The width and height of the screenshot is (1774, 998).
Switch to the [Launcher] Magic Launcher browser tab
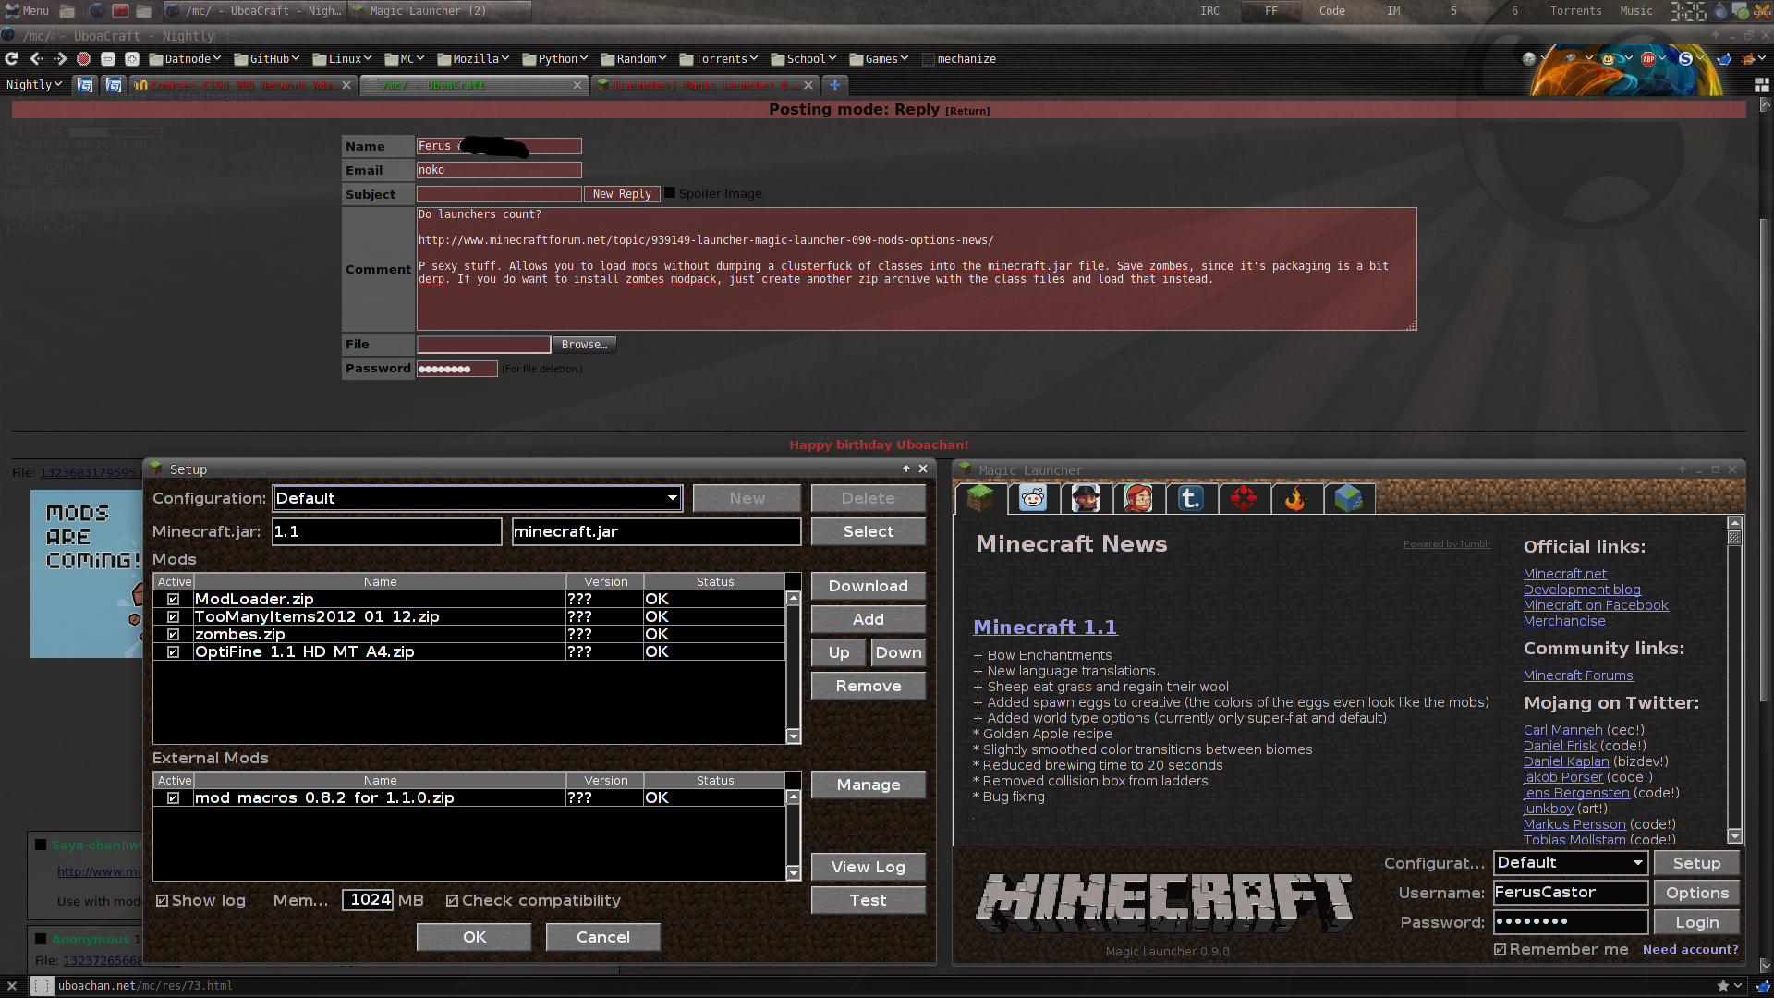(705, 85)
